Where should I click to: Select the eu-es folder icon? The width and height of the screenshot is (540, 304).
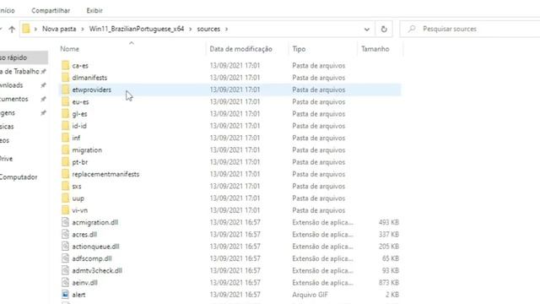pos(66,101)
